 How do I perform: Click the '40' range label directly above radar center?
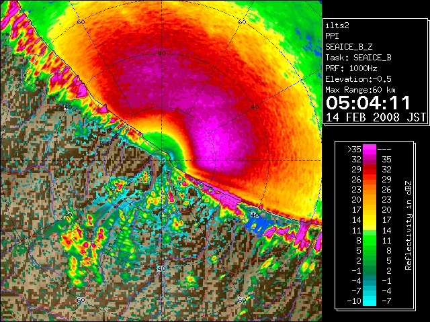[x=161, y=54]
